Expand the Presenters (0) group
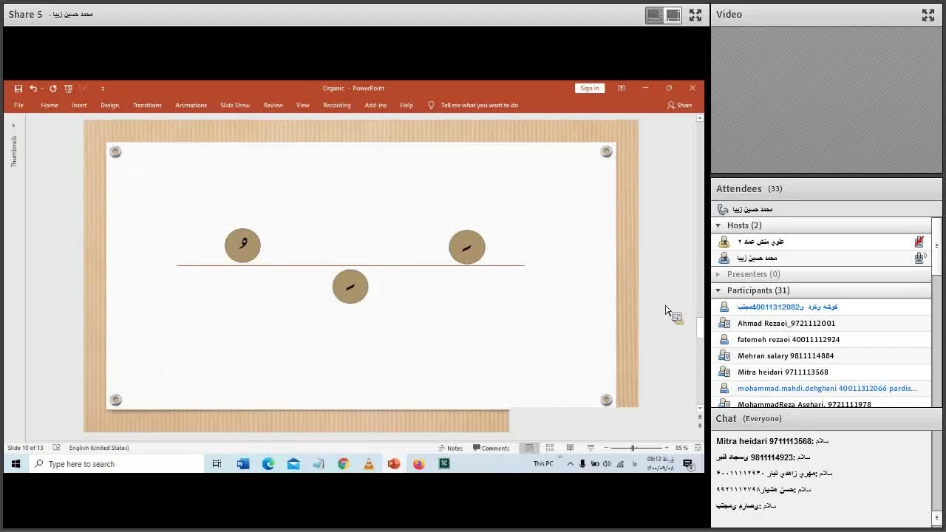Image resolution: width=946 pixels, height=532 pixels. coord(718,274)
